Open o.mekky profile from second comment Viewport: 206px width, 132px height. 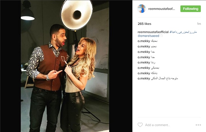point(144,47)
